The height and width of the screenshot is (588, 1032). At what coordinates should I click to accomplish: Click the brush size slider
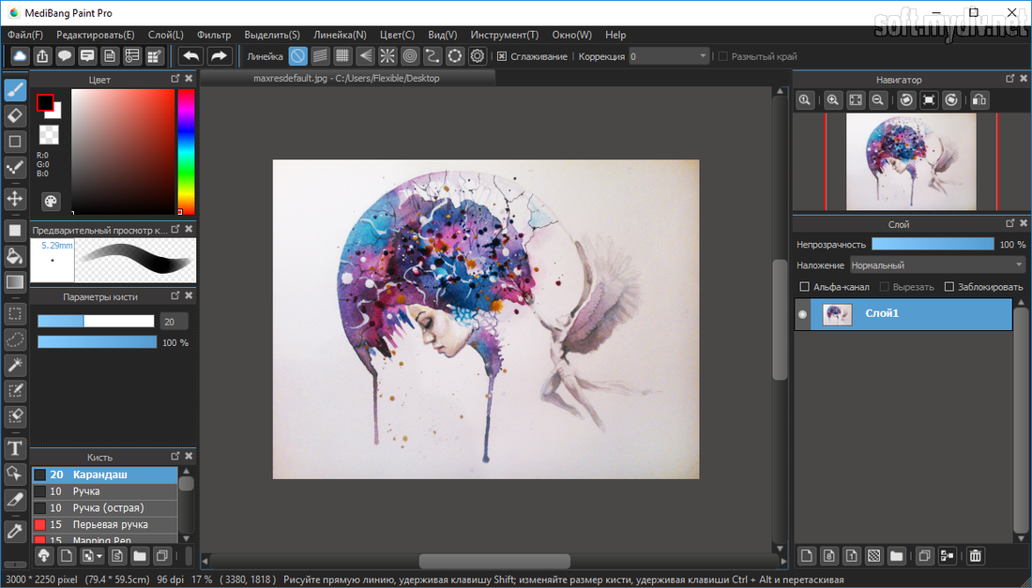pos(96,321)
